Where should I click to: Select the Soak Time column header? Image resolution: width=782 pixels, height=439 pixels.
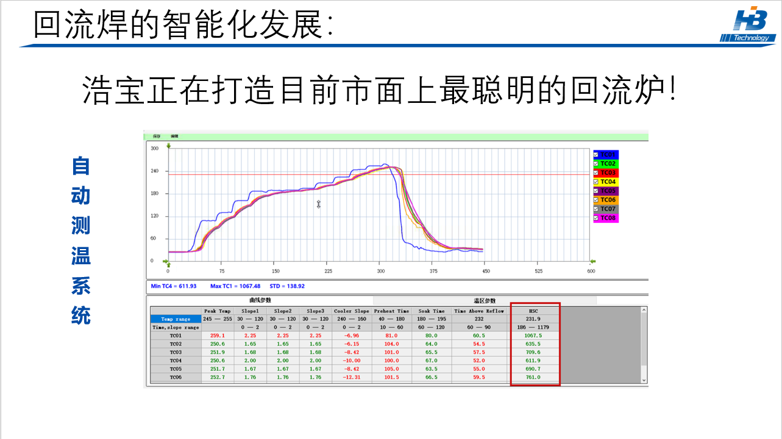click(432, 311)
